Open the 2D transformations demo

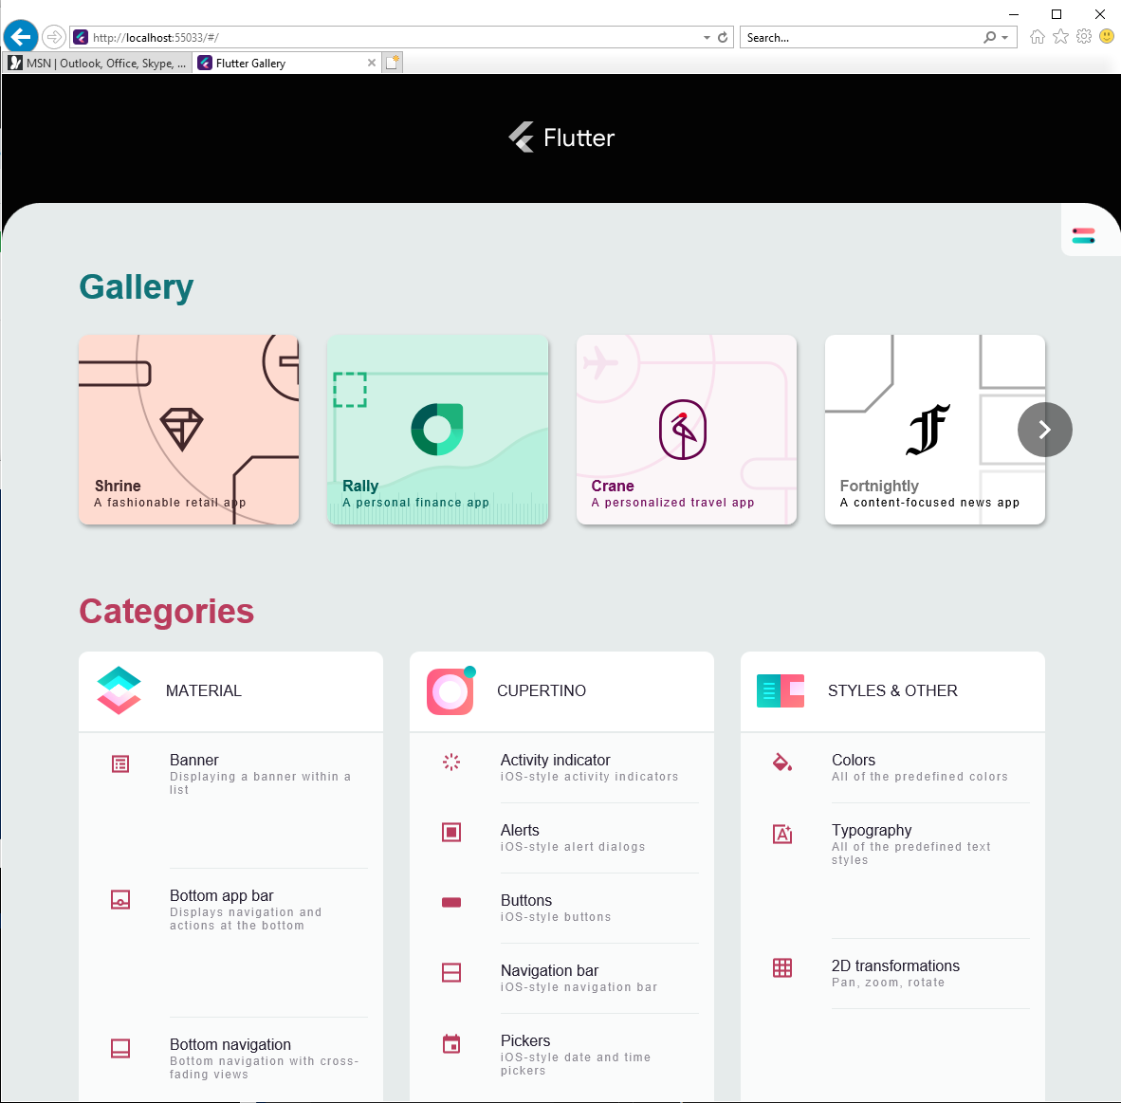tap(893, 974)
